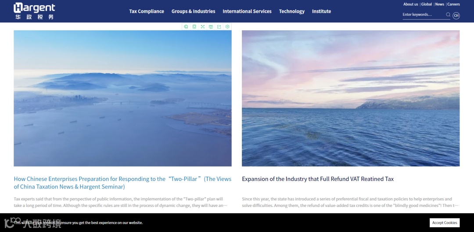Click the tablet-shaped icon in image toolbar
Viewport: 474px width, 232px height.
point(194,27)
